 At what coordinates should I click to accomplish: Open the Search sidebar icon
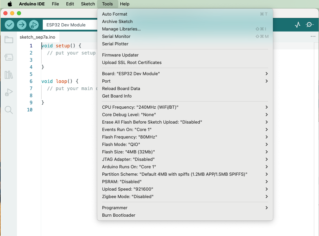point(9,110)
